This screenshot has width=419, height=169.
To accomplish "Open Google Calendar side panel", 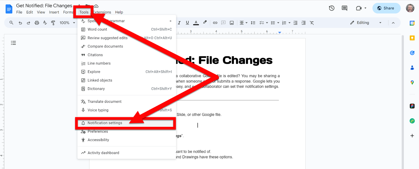I will coord(412,23).
